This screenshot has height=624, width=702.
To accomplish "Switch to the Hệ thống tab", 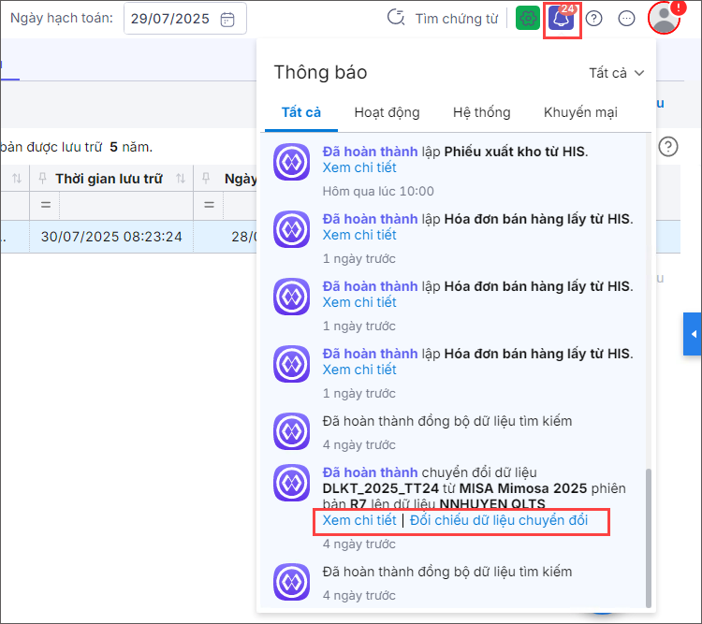I will point(481,112).
